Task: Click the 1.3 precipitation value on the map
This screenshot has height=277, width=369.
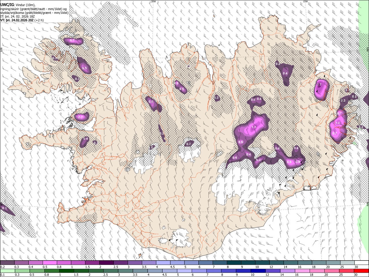Action: tap(254, 127)
